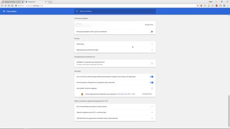Go forward to the next page

click(x=5, y=6)
